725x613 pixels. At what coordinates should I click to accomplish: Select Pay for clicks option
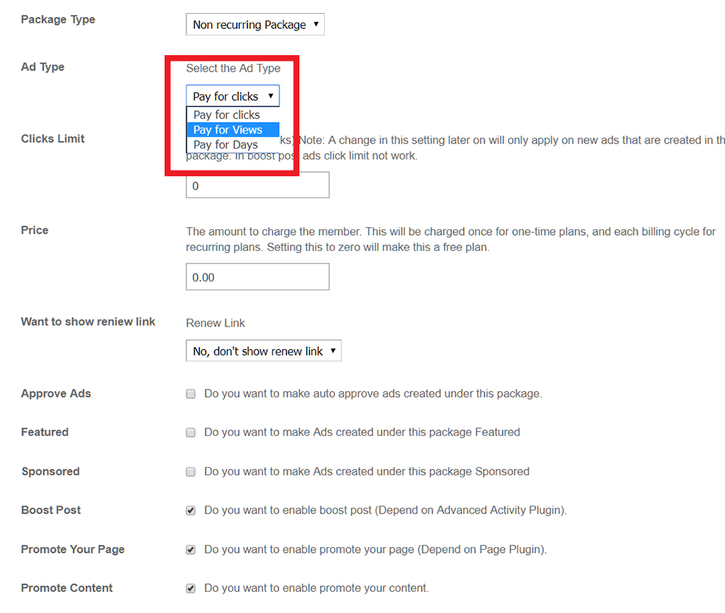(x=227, y=115)
